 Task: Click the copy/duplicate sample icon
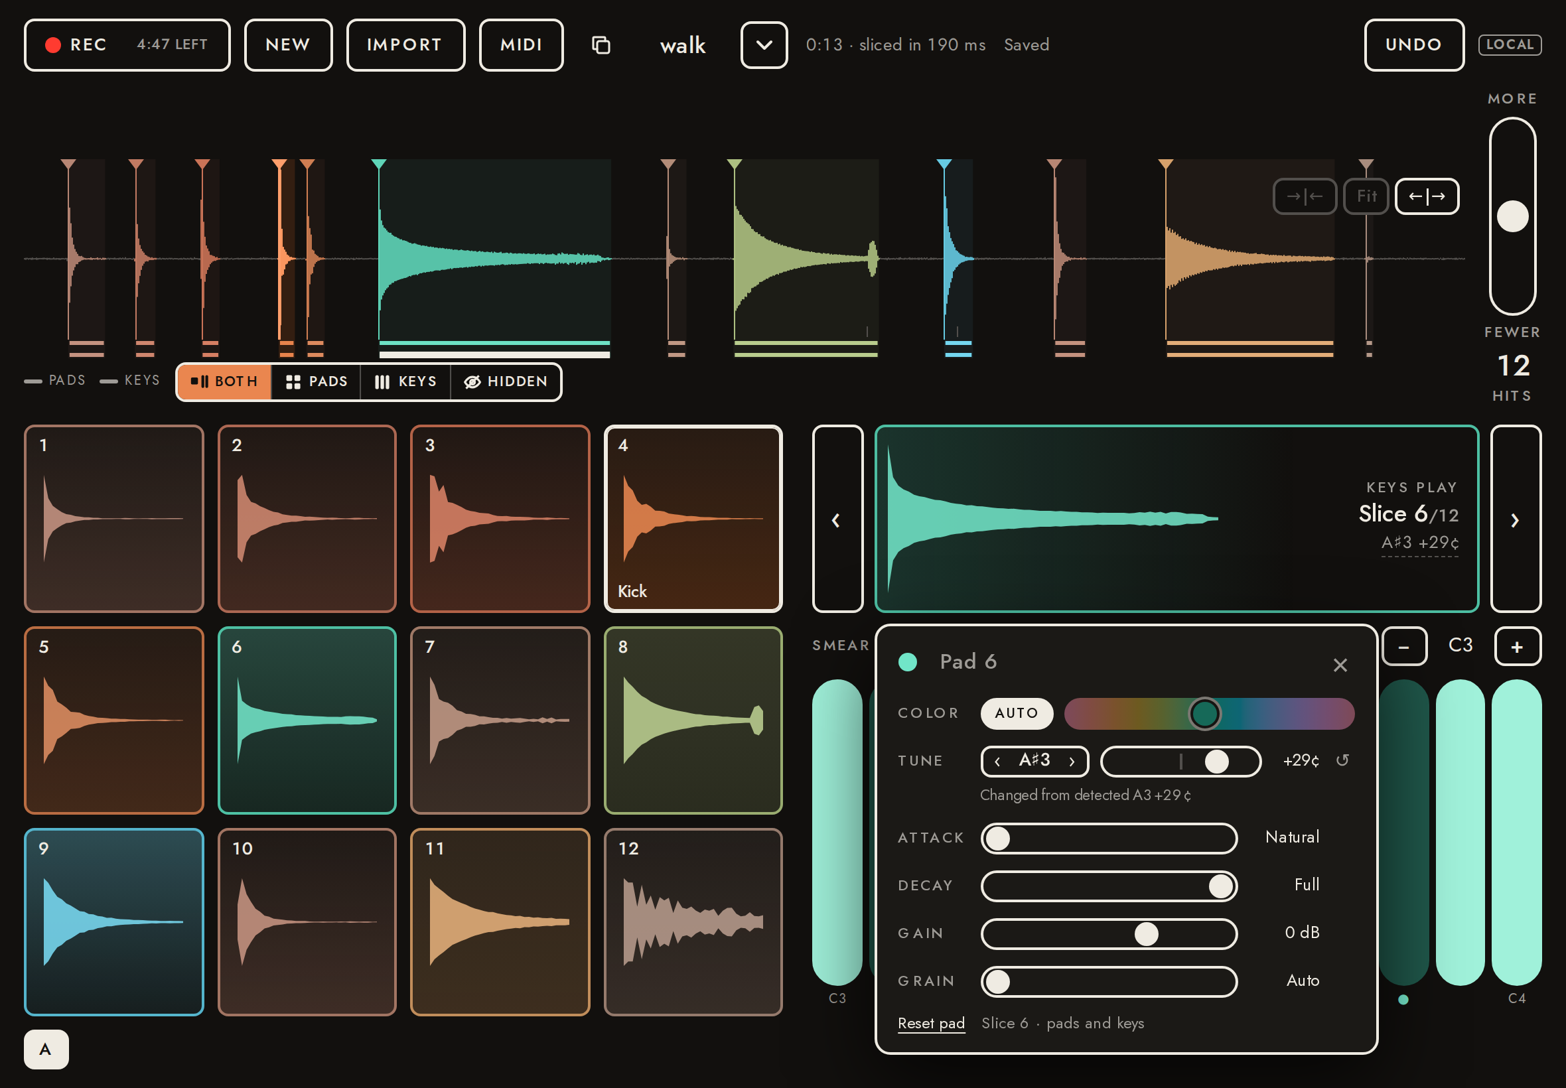point(601,45)
